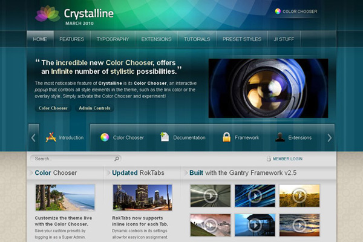Click the 'Color Chooser' section heading

[x=56, y=173]
